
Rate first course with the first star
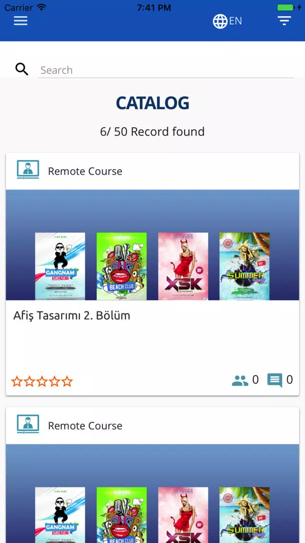click(17, 381)
